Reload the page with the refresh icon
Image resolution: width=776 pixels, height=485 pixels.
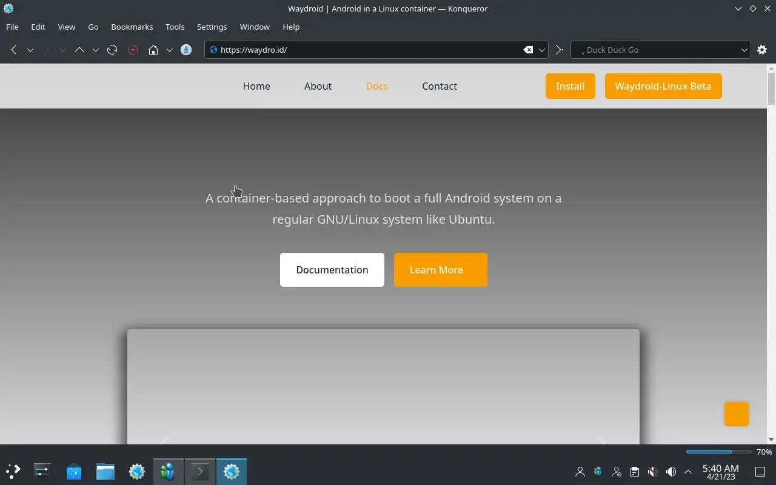(112, 50)
